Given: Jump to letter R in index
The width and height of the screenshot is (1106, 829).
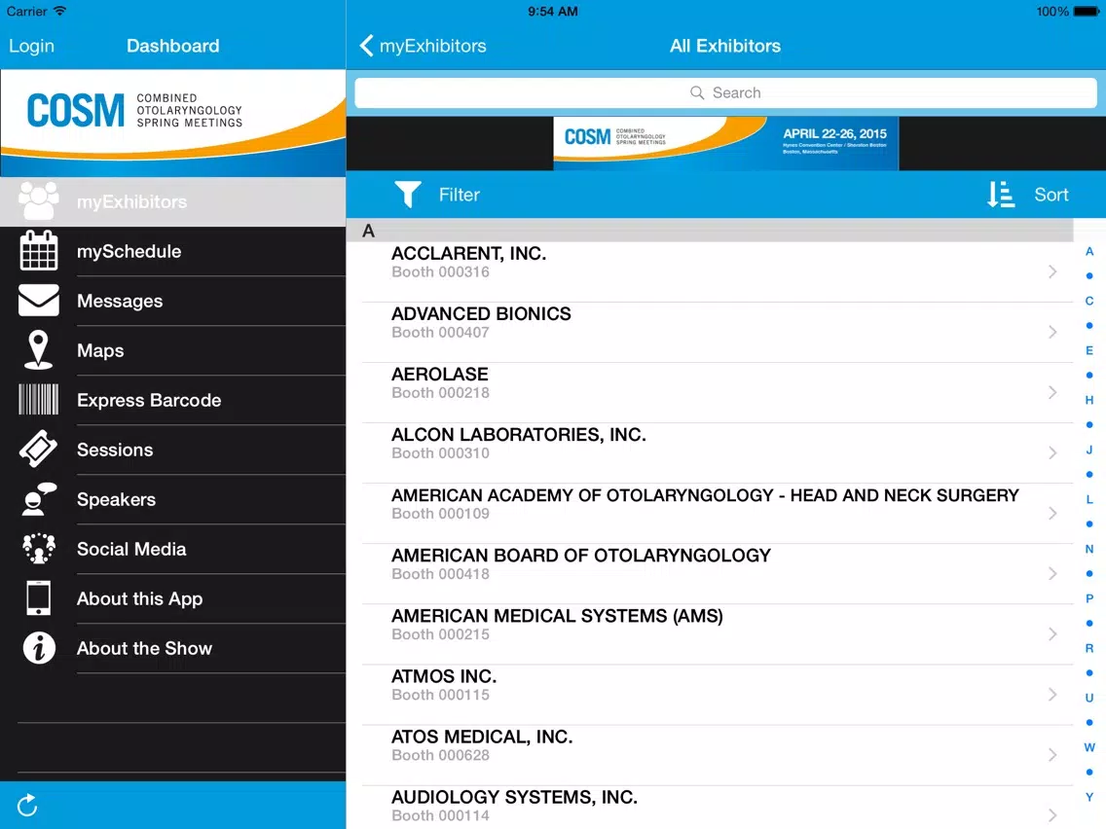Looking at the screenshot, I should [1089, 648].
